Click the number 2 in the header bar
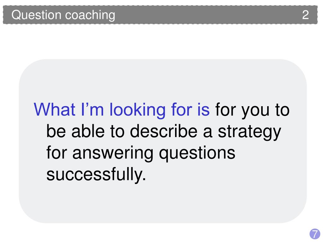The height and width of the screenshot is (242, 323). pos(305,15)
